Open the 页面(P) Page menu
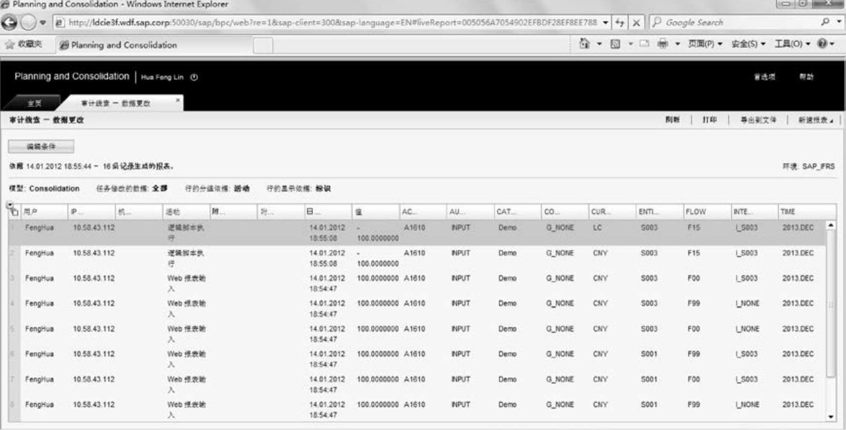The image size is (846, 430). (x=705, y=44)
